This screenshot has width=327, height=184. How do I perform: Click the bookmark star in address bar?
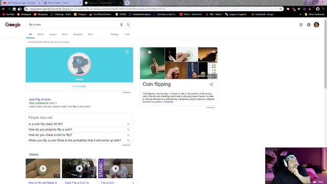pyautogui.click(x=281, y=9)
